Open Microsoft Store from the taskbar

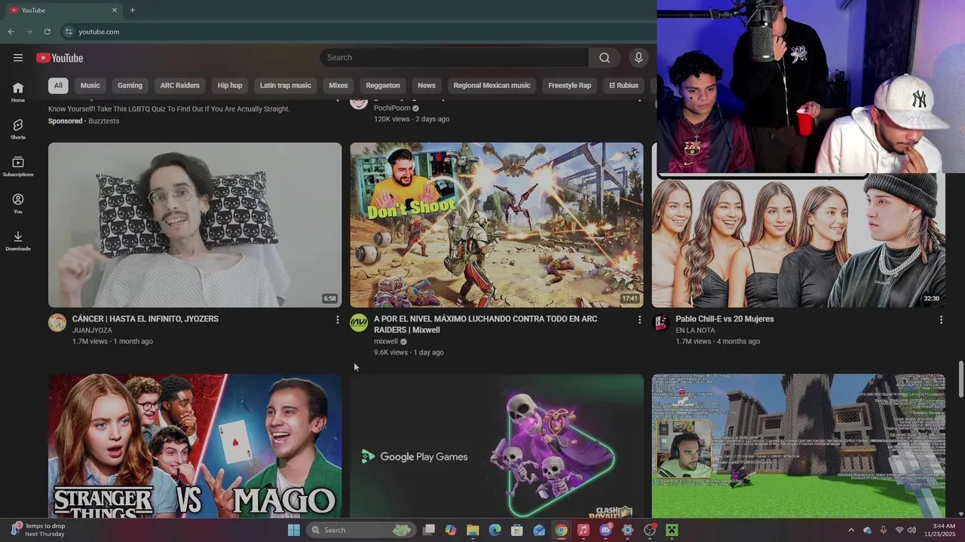pos(517,530)
